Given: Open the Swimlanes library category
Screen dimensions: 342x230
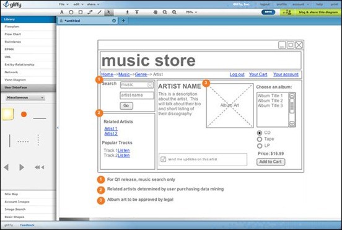Looking at the screenshot, I should pos(28,42).
